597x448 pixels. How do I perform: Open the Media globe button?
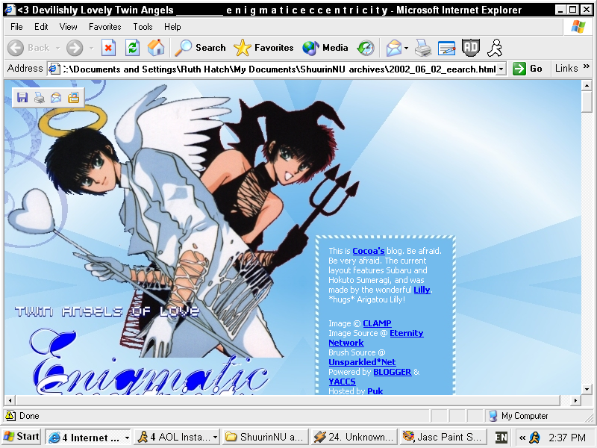[x=325, y=48]
